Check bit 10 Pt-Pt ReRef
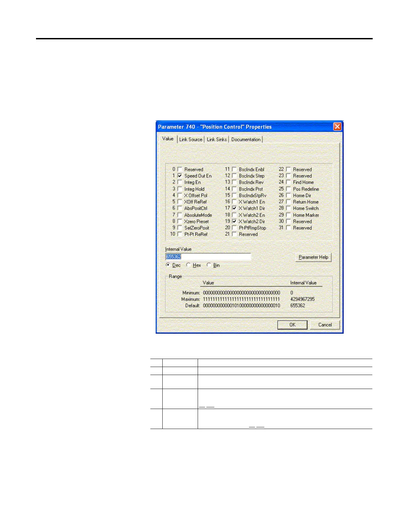 point(180,234)
